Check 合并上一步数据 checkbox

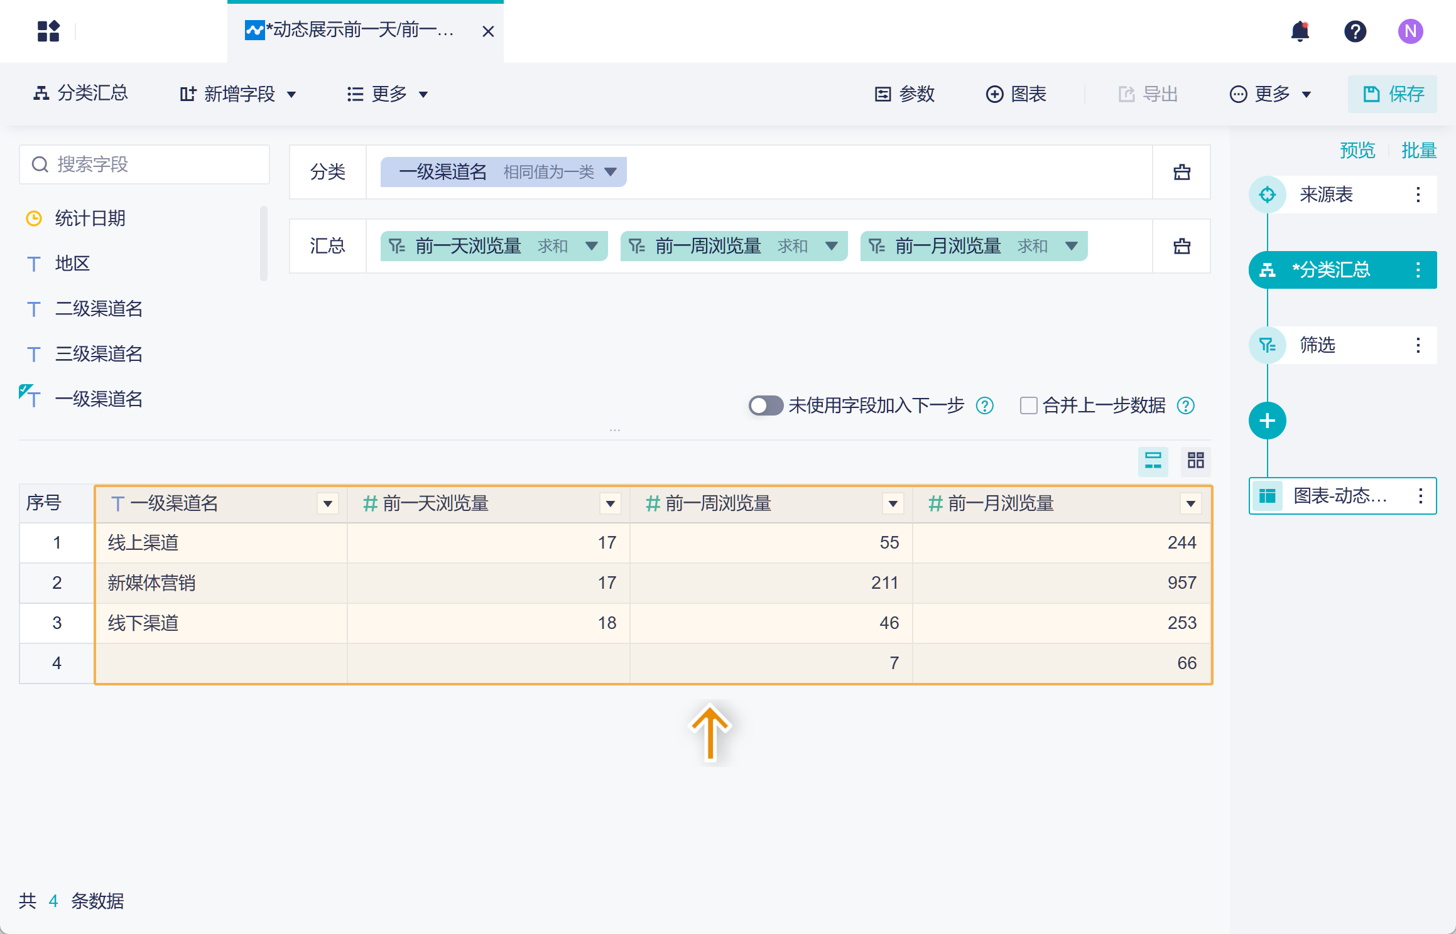[1028, 405]
